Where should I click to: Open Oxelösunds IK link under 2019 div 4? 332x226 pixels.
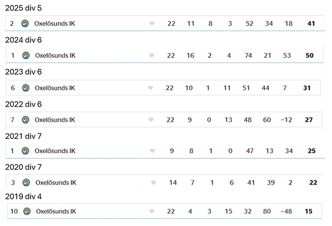click(56, 211)
